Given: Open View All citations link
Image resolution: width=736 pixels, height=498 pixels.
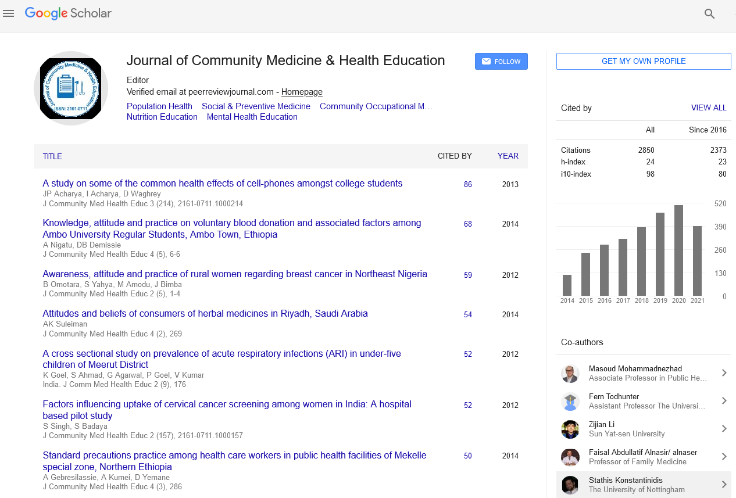Looking at the screenshot, I should pos(708,108).
